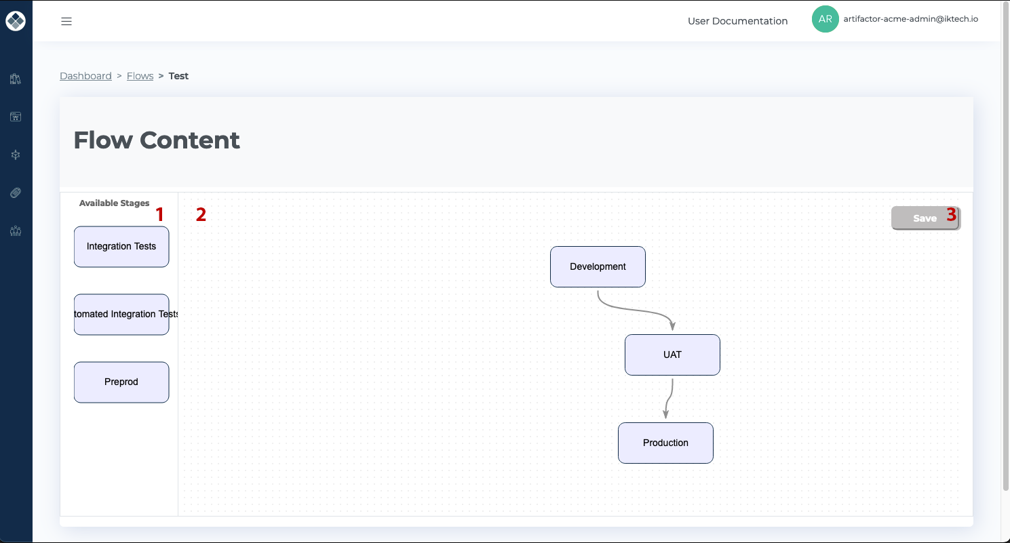Select the UAT node in the canvas
The height and width of the screenshot is (543, 1010).
(672, 355)
